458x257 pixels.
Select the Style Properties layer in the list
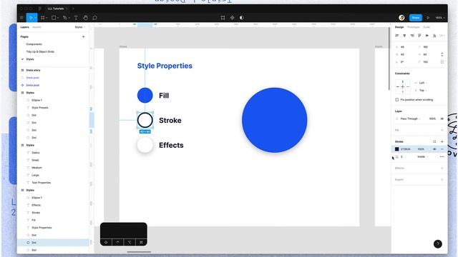coord(42,228)
